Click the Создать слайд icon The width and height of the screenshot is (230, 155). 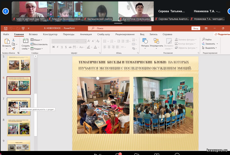26,41
